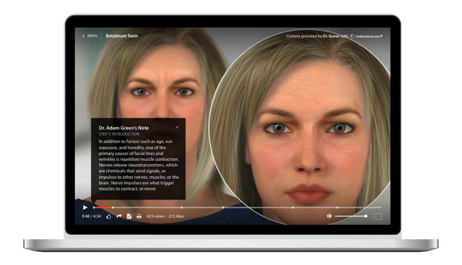Click the Understand.com logo
The height and width of the screenshot is (265, 462).
[x=366, y=36]
